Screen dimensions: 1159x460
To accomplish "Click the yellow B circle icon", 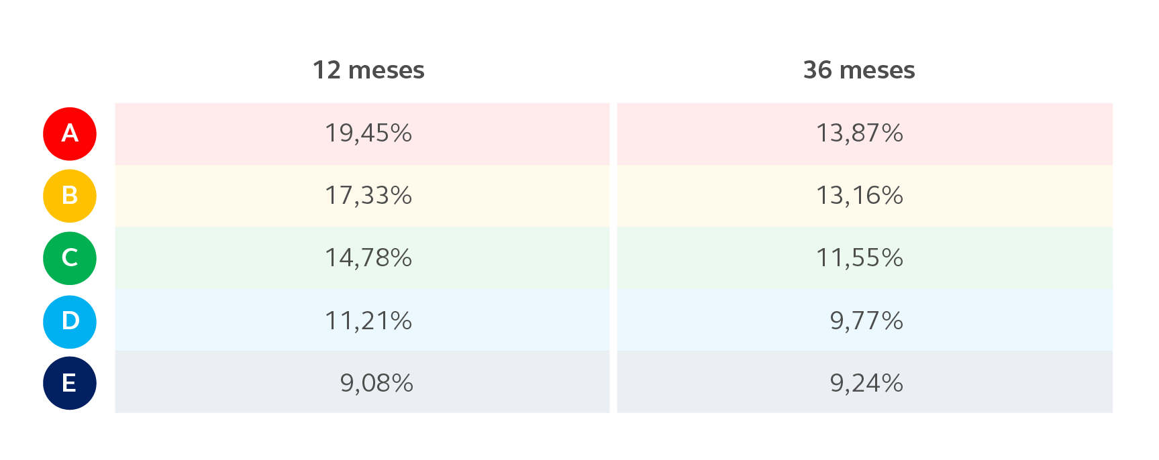I will [70, 196].
